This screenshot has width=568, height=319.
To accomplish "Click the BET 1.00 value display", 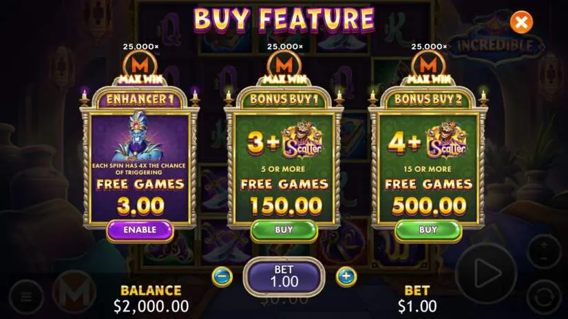I will [x=284, y=276].
